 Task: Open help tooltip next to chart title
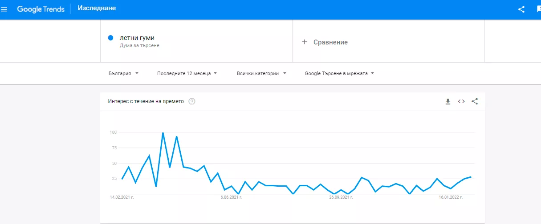(192, 101)
